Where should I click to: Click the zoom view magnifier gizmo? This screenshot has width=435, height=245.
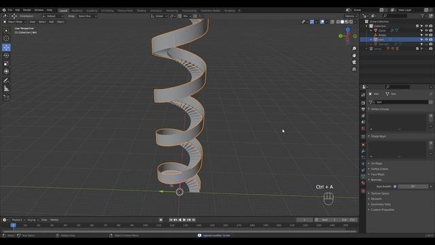point(354,48)
